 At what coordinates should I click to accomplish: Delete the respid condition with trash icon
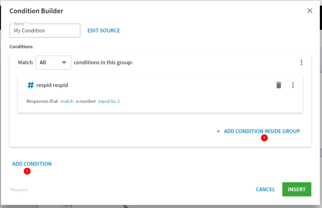click(x=279, y=85)
